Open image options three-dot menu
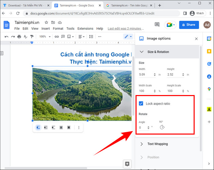The height and width of the screenshot is (170, 214). 79,127
